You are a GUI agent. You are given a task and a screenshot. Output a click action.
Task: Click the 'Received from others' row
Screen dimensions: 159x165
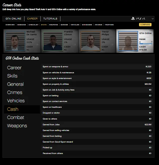coord(97,153)
